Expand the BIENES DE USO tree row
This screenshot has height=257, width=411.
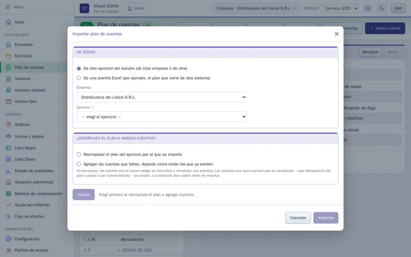coord(119,251)
